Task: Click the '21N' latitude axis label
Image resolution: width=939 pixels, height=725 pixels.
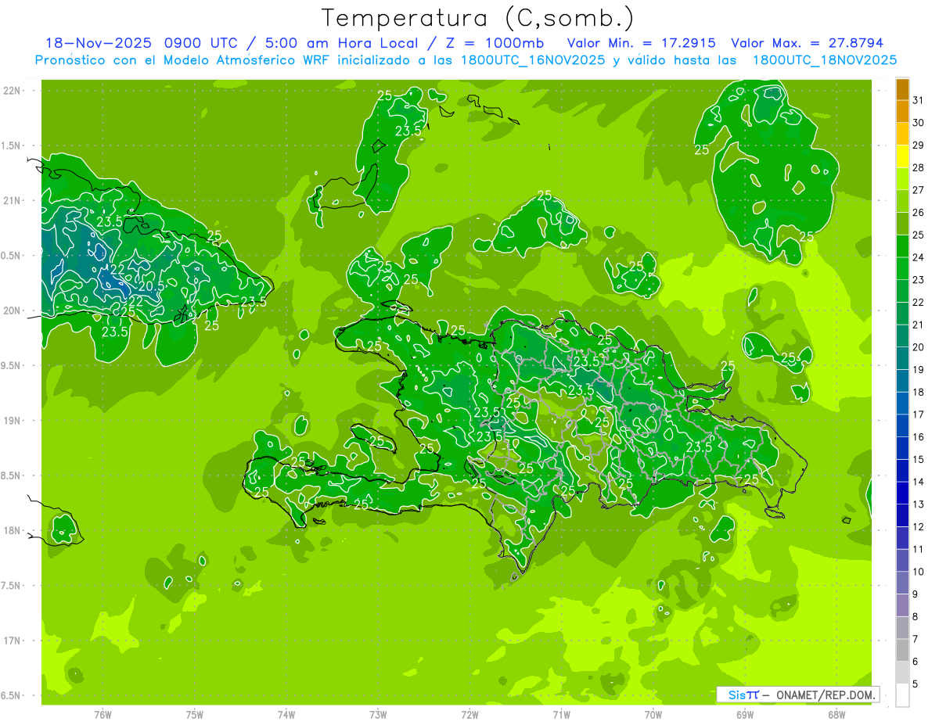Action: point(13,201)
